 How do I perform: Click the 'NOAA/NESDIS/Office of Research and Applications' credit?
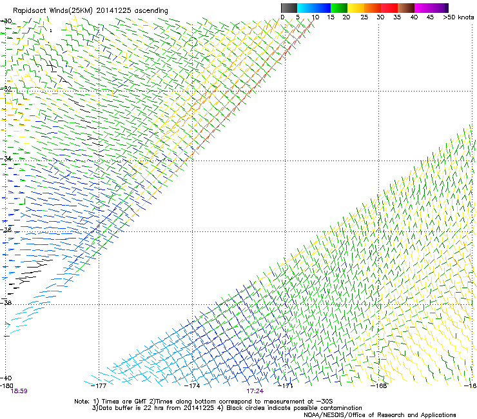pyautogui.click(x=380, y=415)
